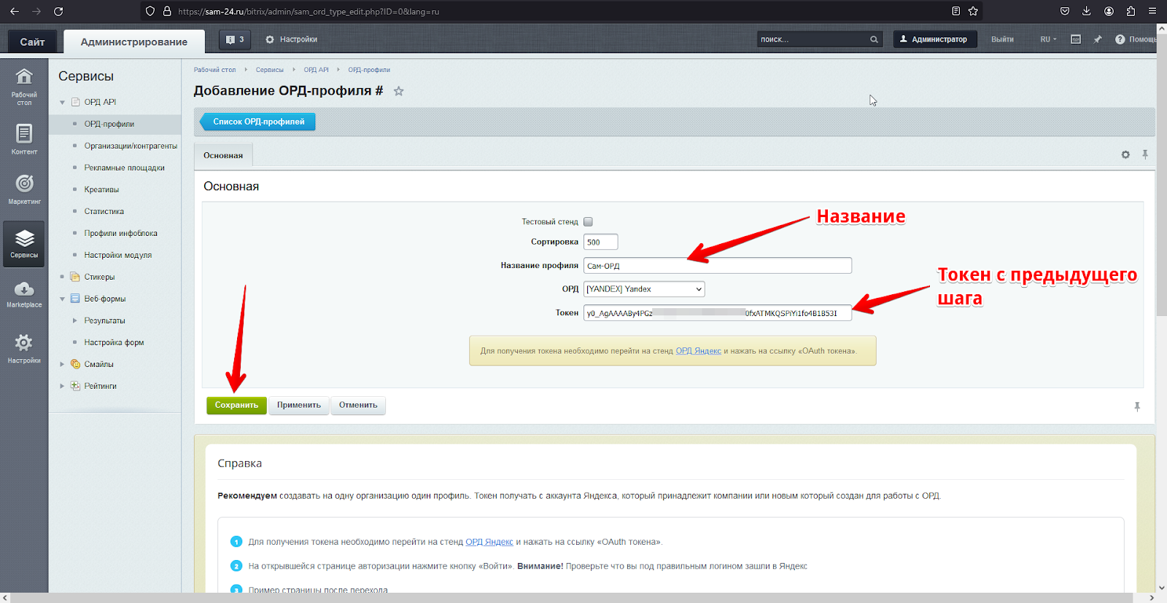Click search magnifier icon

click(874, 39)
